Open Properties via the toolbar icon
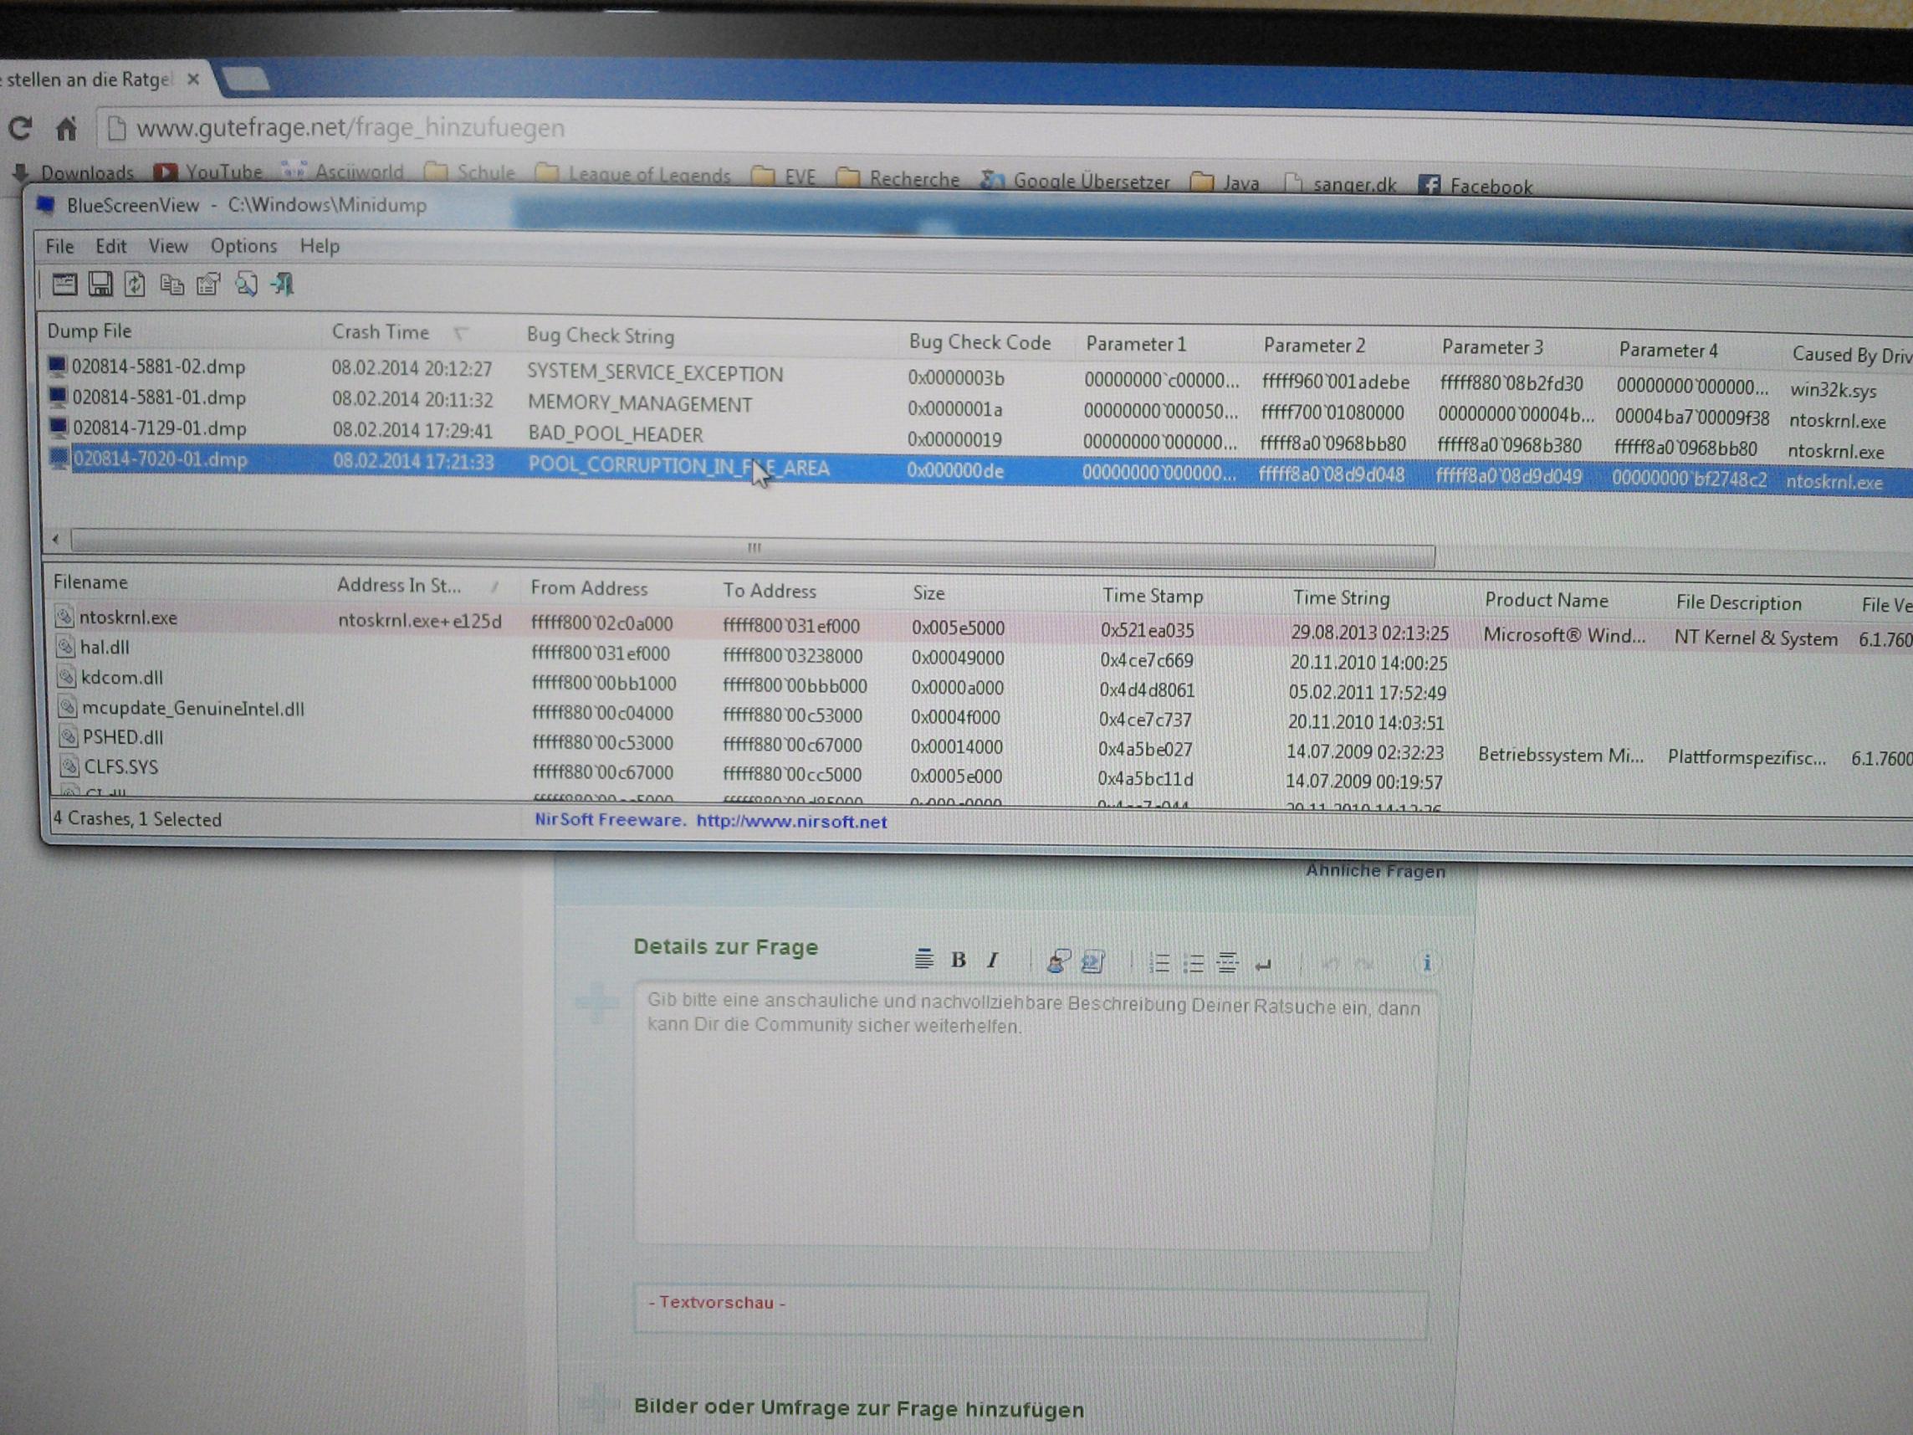 click(x=208, y=284)
